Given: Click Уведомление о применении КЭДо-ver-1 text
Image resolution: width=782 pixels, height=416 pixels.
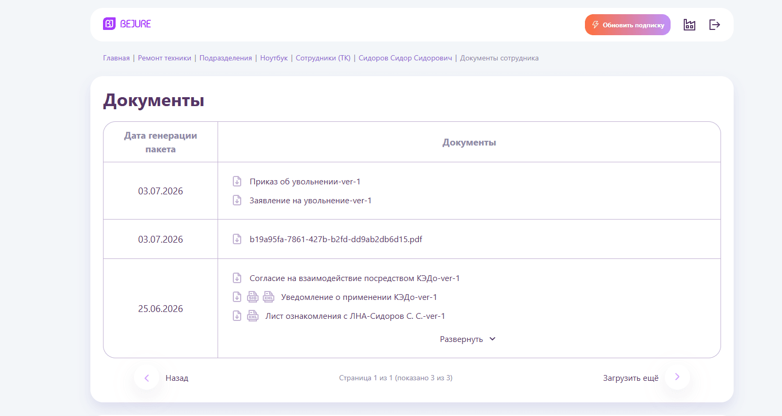Looking at the screenshot, I should [359, 297].
